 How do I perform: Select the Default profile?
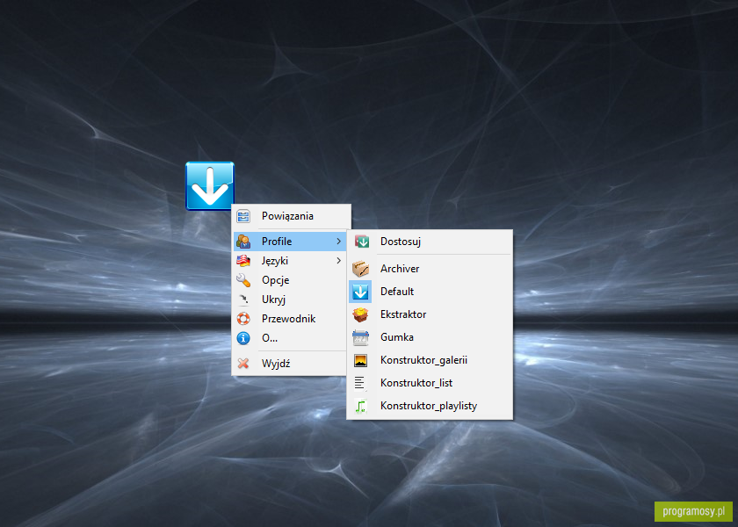pyautogui.click(x=430, y=292)
